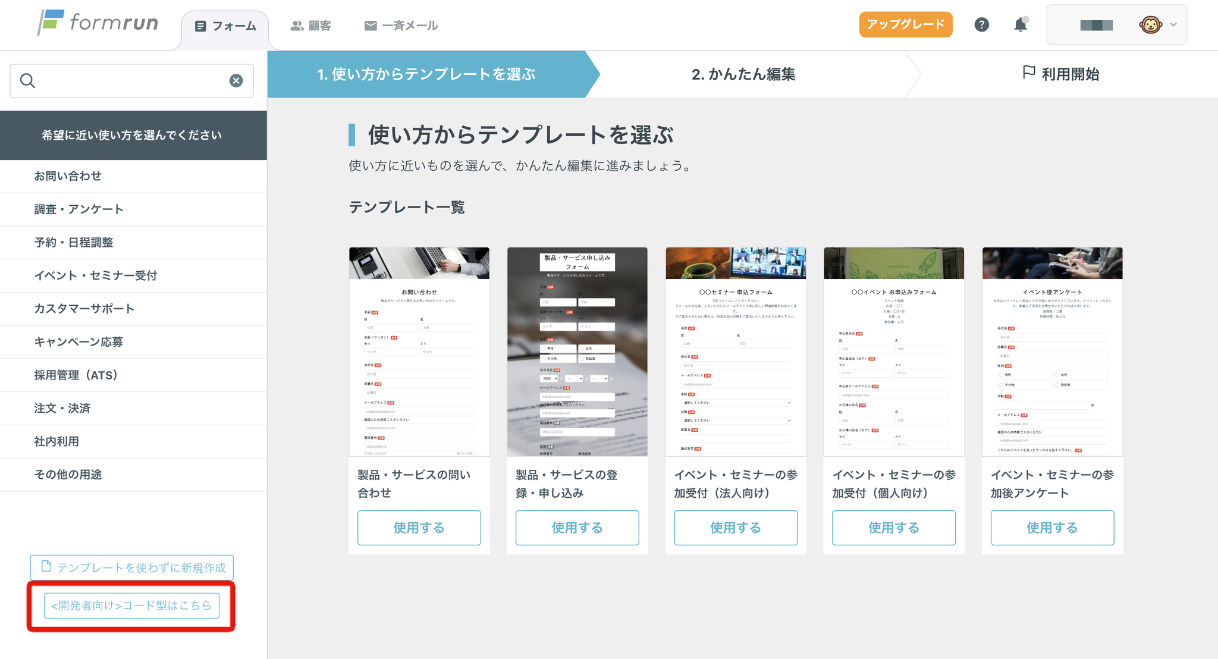
Task: Click the flag icon by 利用開始
Action: pos(1028,73)
